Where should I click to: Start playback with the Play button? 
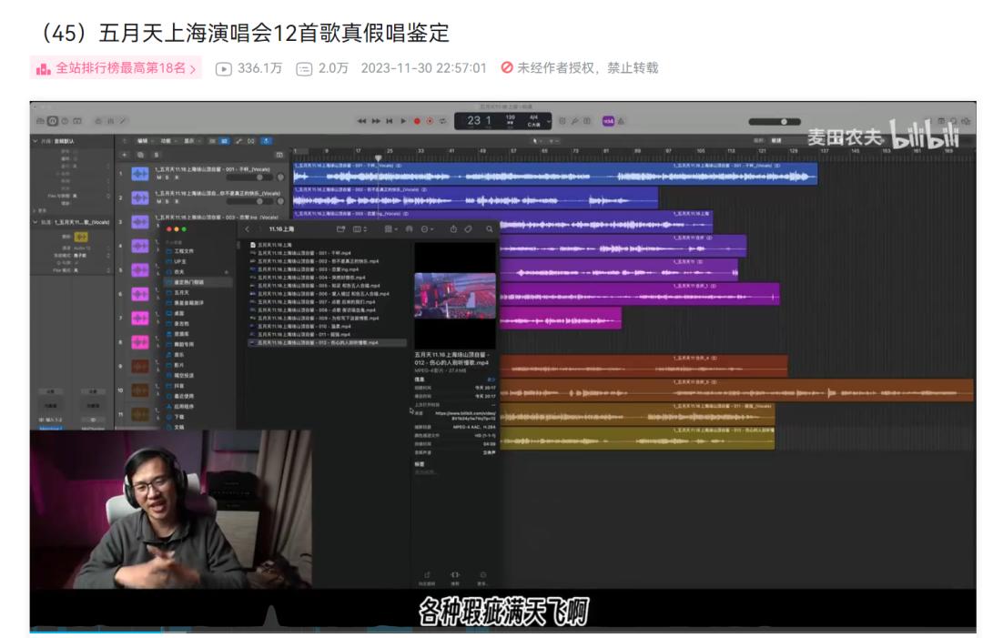click(403, 121)
